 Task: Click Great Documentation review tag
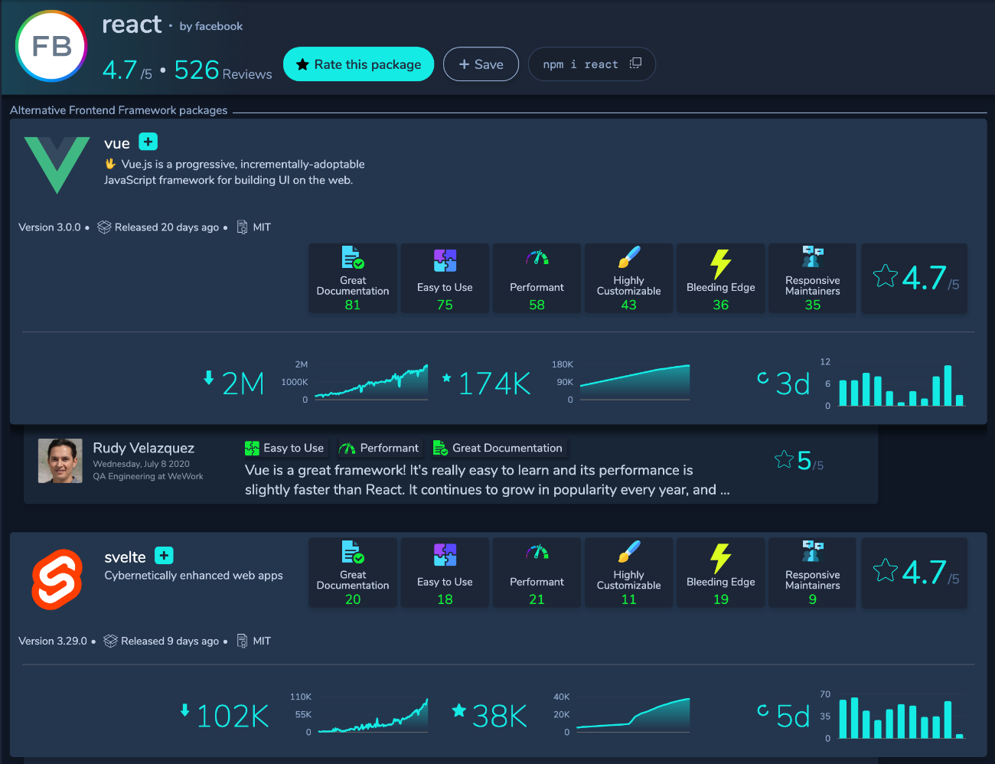pos(497,448)
